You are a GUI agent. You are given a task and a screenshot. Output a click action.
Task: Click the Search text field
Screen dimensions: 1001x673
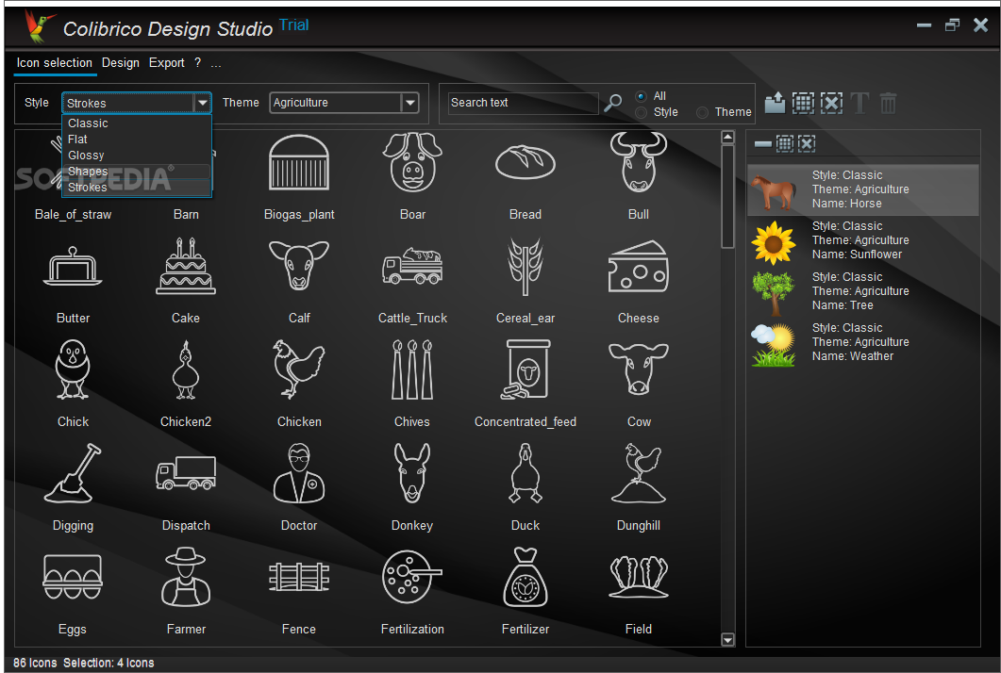pos(523,103)
